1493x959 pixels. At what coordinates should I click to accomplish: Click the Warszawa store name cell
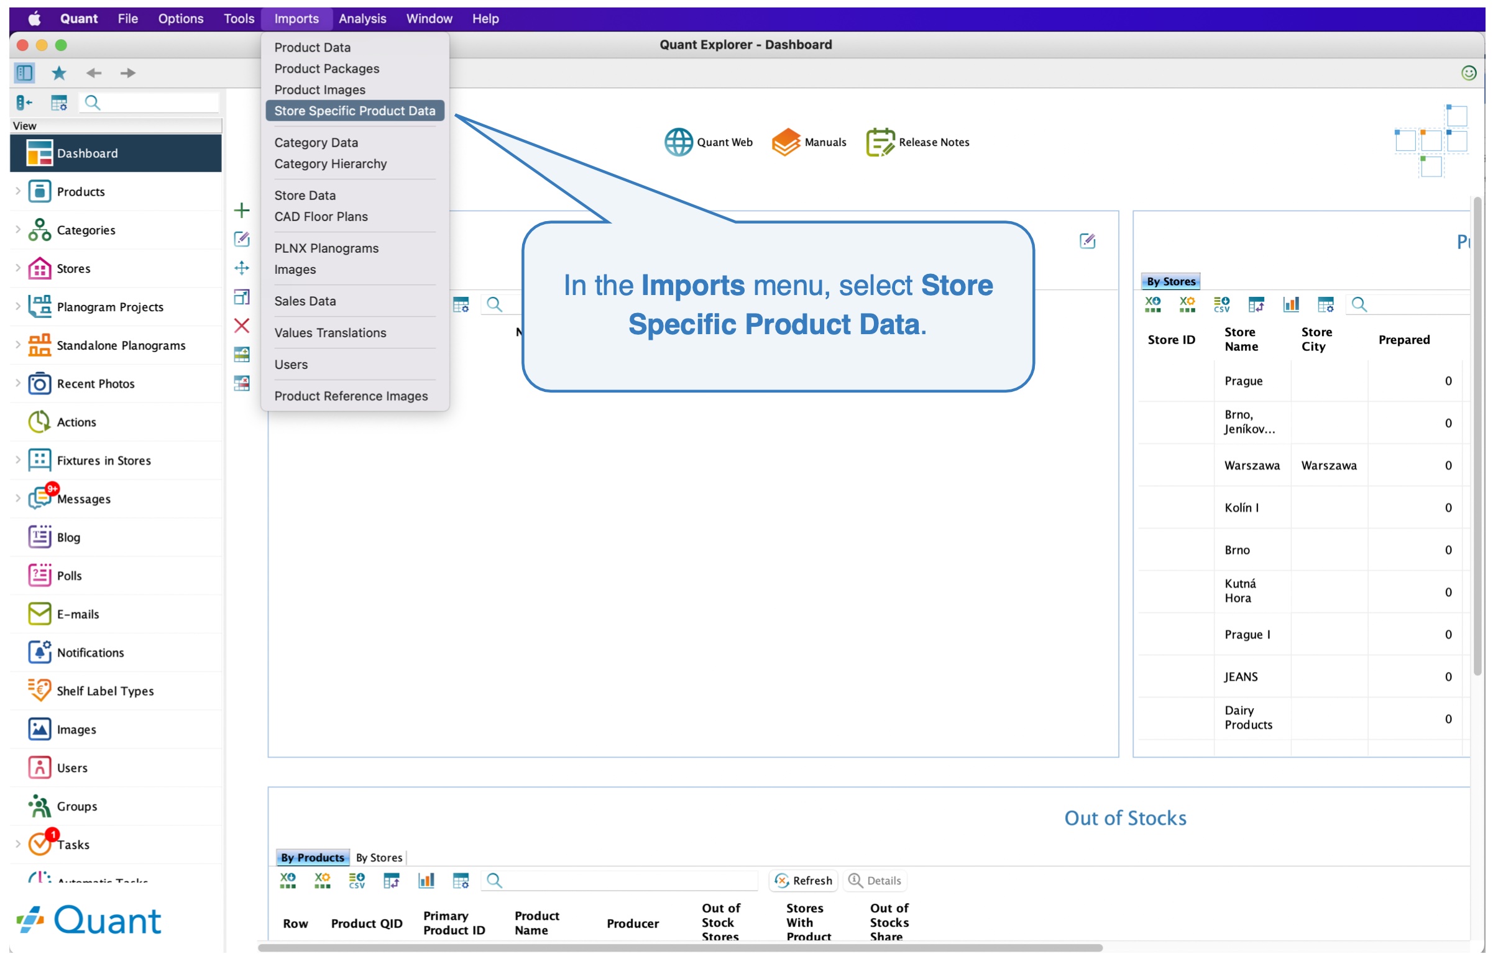click(1252, 466)
